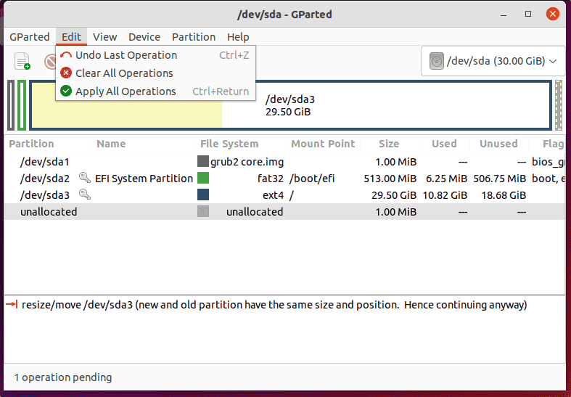Image resolution: width=571 pixels, height=397 pixels.
Task: Click the New partition toolbar icon
Action: point(22,62)
